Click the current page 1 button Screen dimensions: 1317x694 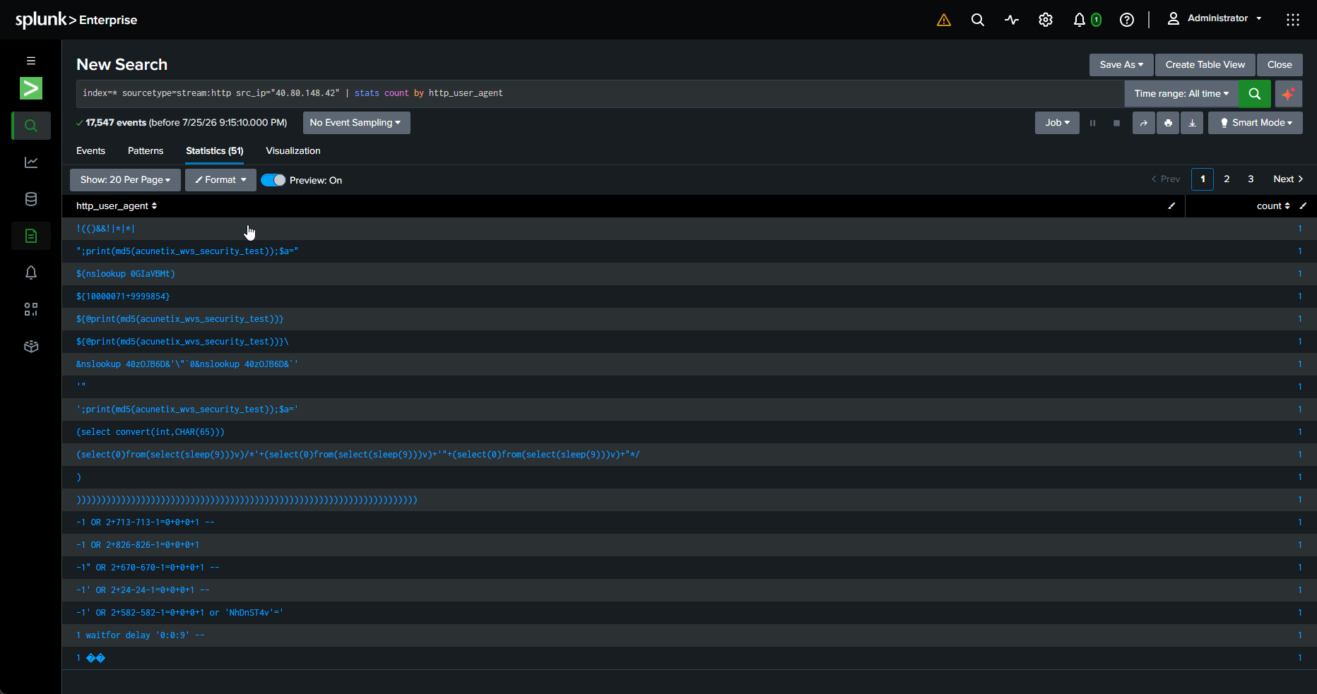click(x=1203, y=179)
